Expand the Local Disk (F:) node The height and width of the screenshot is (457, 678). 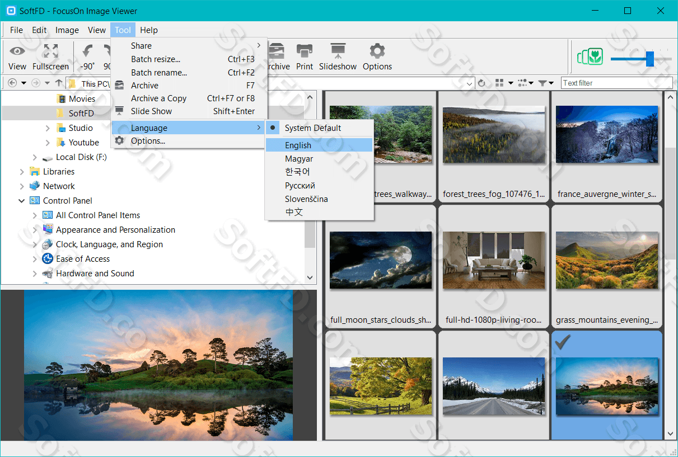(x=35, y=157)
